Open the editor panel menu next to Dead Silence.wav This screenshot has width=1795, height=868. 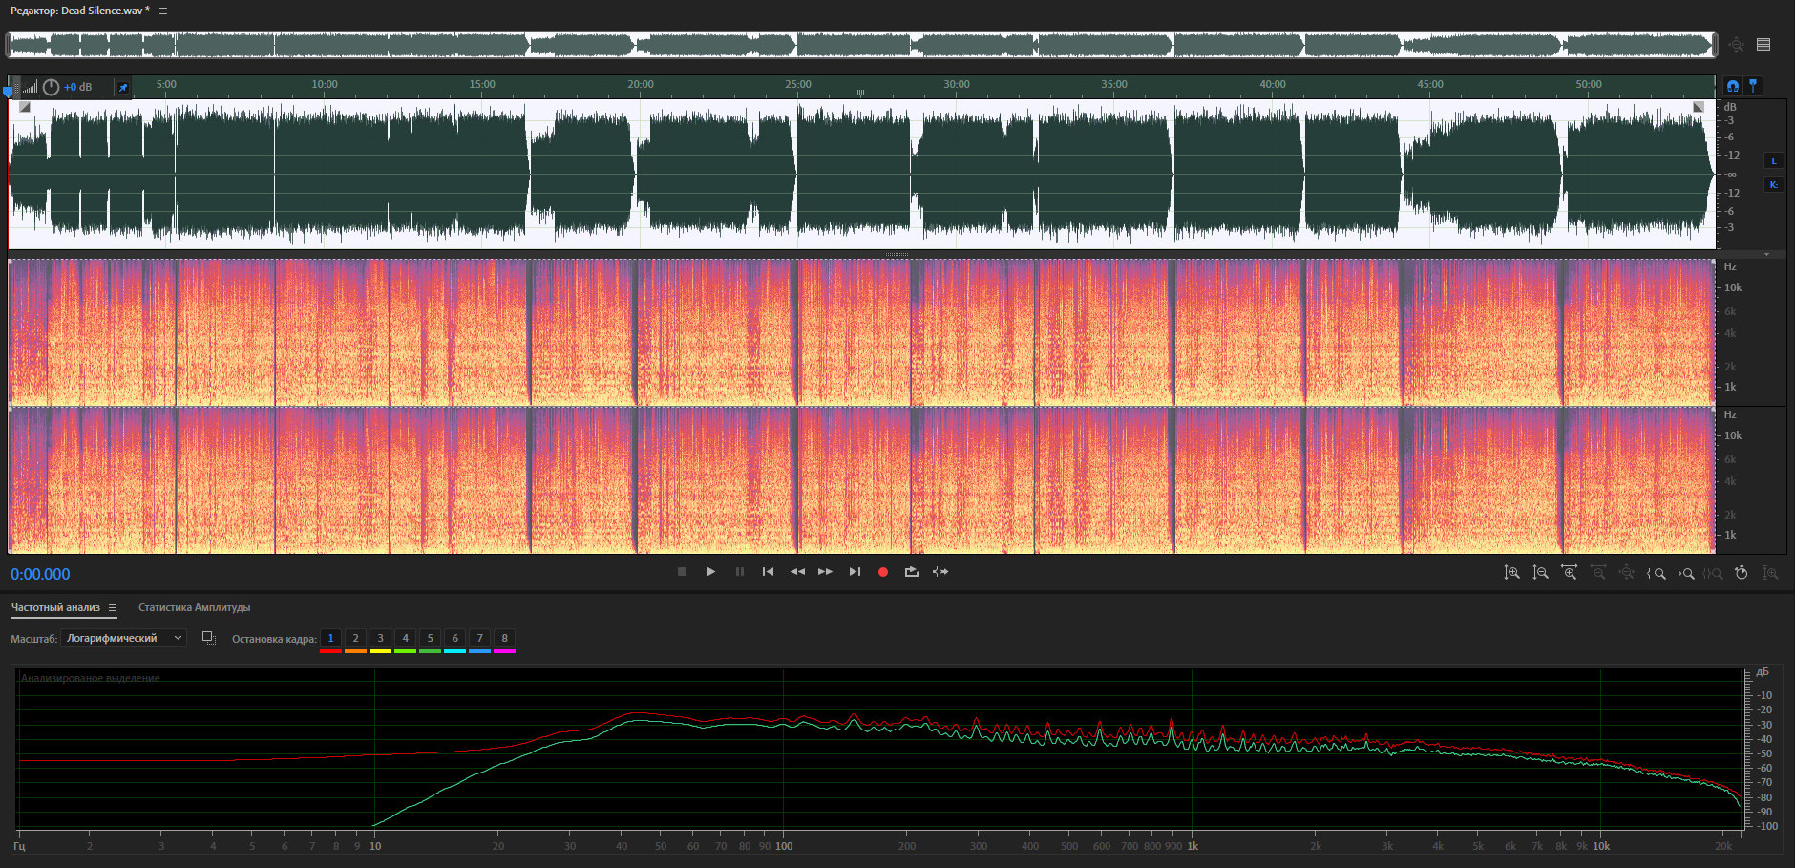pos(163,11)
